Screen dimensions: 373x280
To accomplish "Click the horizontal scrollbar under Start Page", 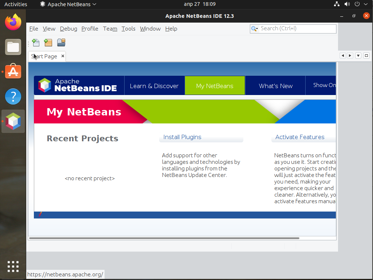I will click(x=164, y=238).
